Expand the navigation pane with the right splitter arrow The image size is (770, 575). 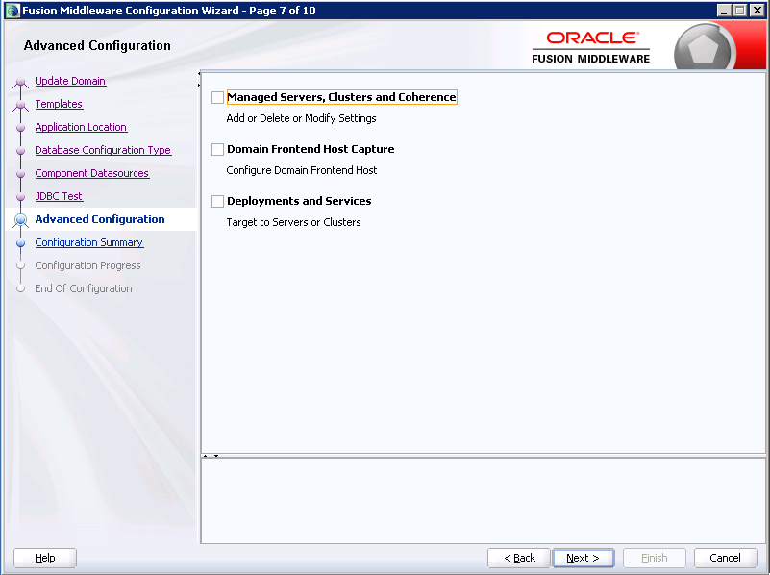click(x=199, y=85)
